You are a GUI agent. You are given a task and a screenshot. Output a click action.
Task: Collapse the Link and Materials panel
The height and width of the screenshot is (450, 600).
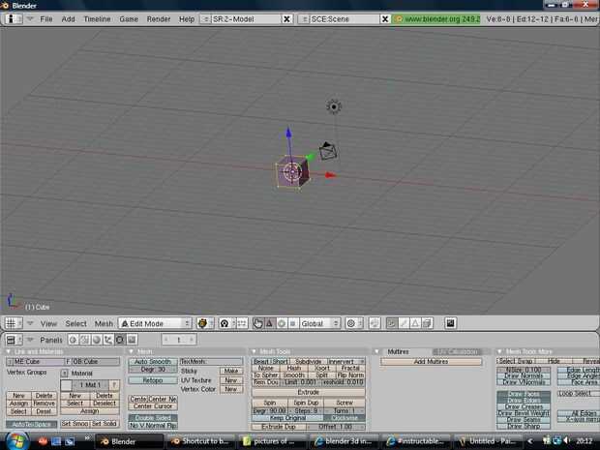pyautogui.click(x=9, y=351)
